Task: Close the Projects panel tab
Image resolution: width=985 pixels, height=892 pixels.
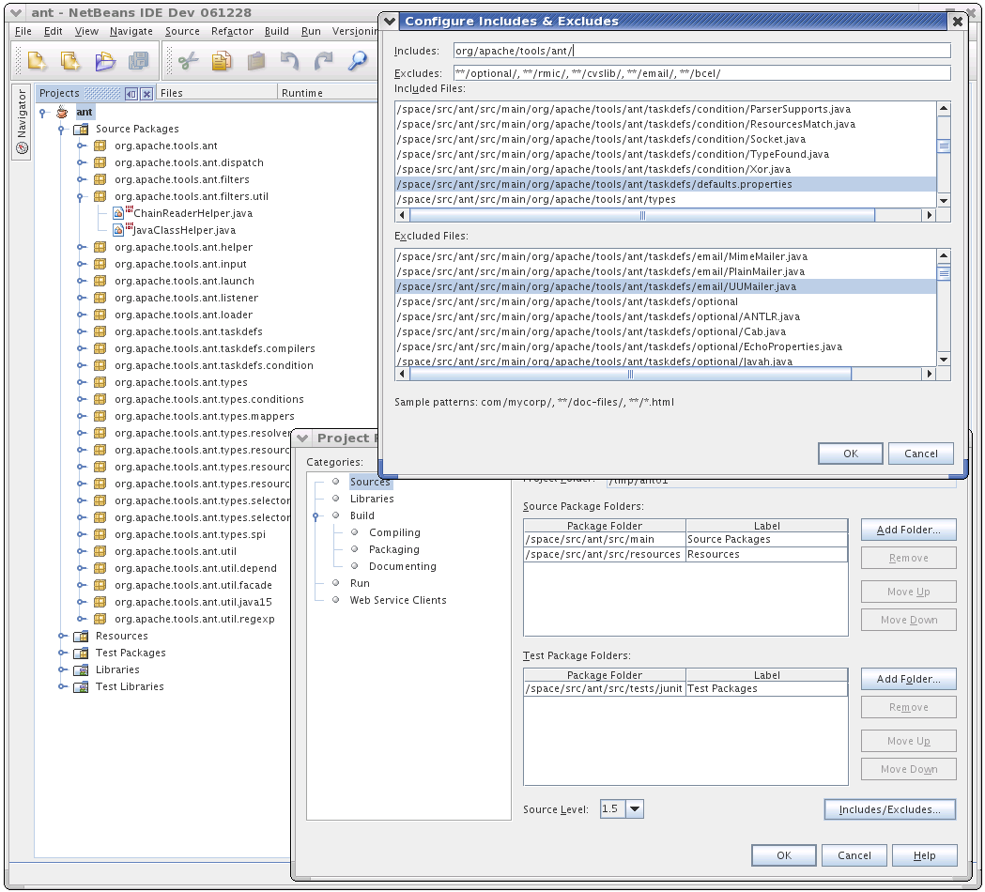Action: pyautogui.click(x=146, y=94)
